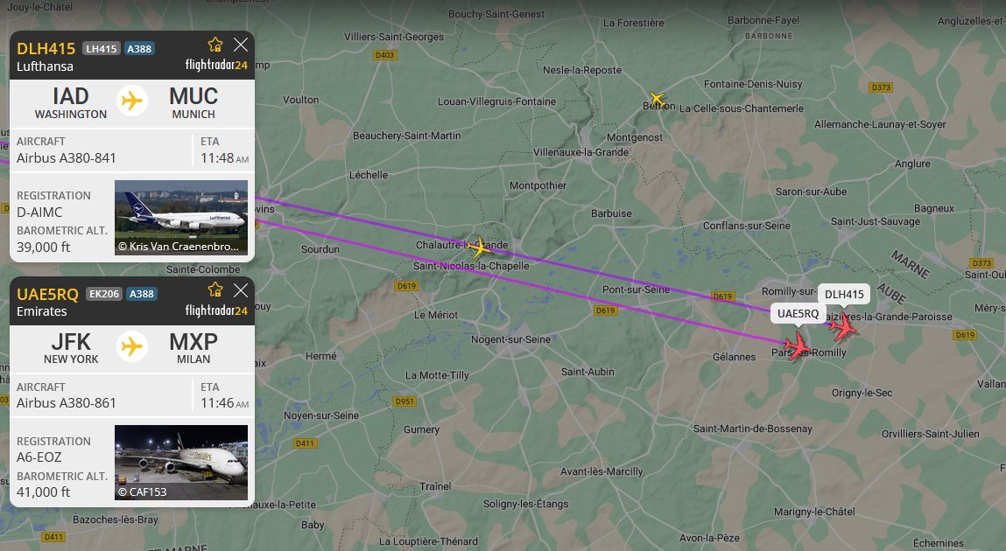Open the Lufthansa A380 aircraft photo

click(x=181, y=217)
